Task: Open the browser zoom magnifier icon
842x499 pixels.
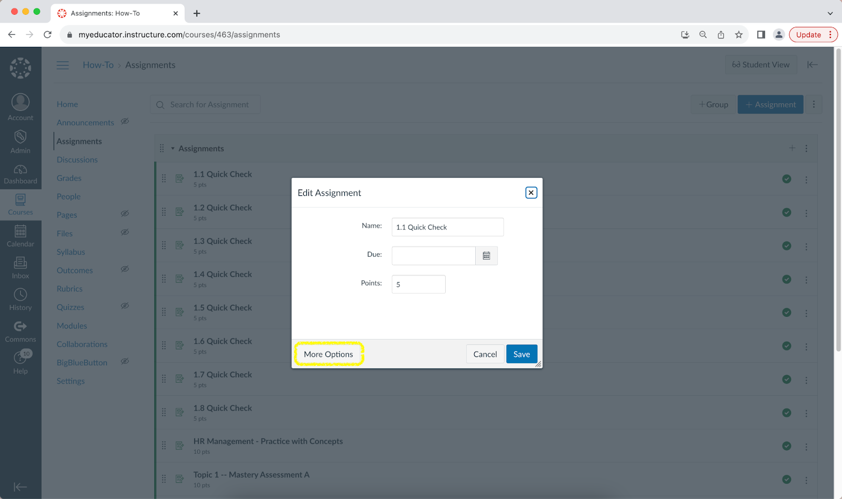Action: click(703, 35)
